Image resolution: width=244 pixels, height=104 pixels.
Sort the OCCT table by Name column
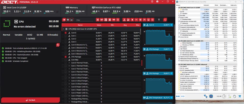coord(80,25)
